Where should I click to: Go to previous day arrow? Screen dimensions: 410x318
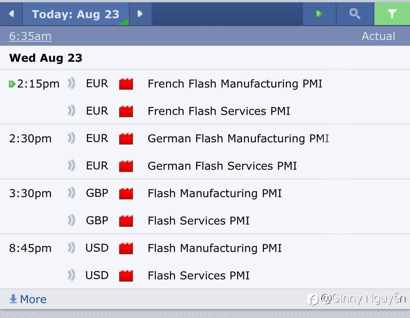(x=12, y=14)
